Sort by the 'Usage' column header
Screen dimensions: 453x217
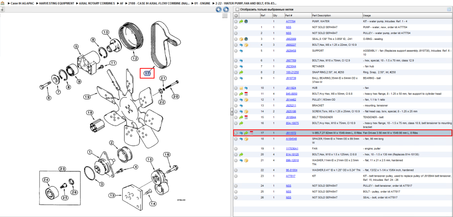click(407, 15)
